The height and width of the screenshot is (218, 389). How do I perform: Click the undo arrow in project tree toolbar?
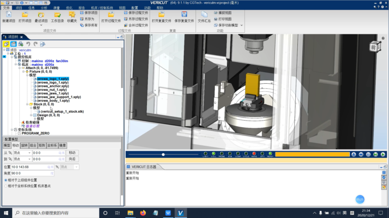point(28,44)
